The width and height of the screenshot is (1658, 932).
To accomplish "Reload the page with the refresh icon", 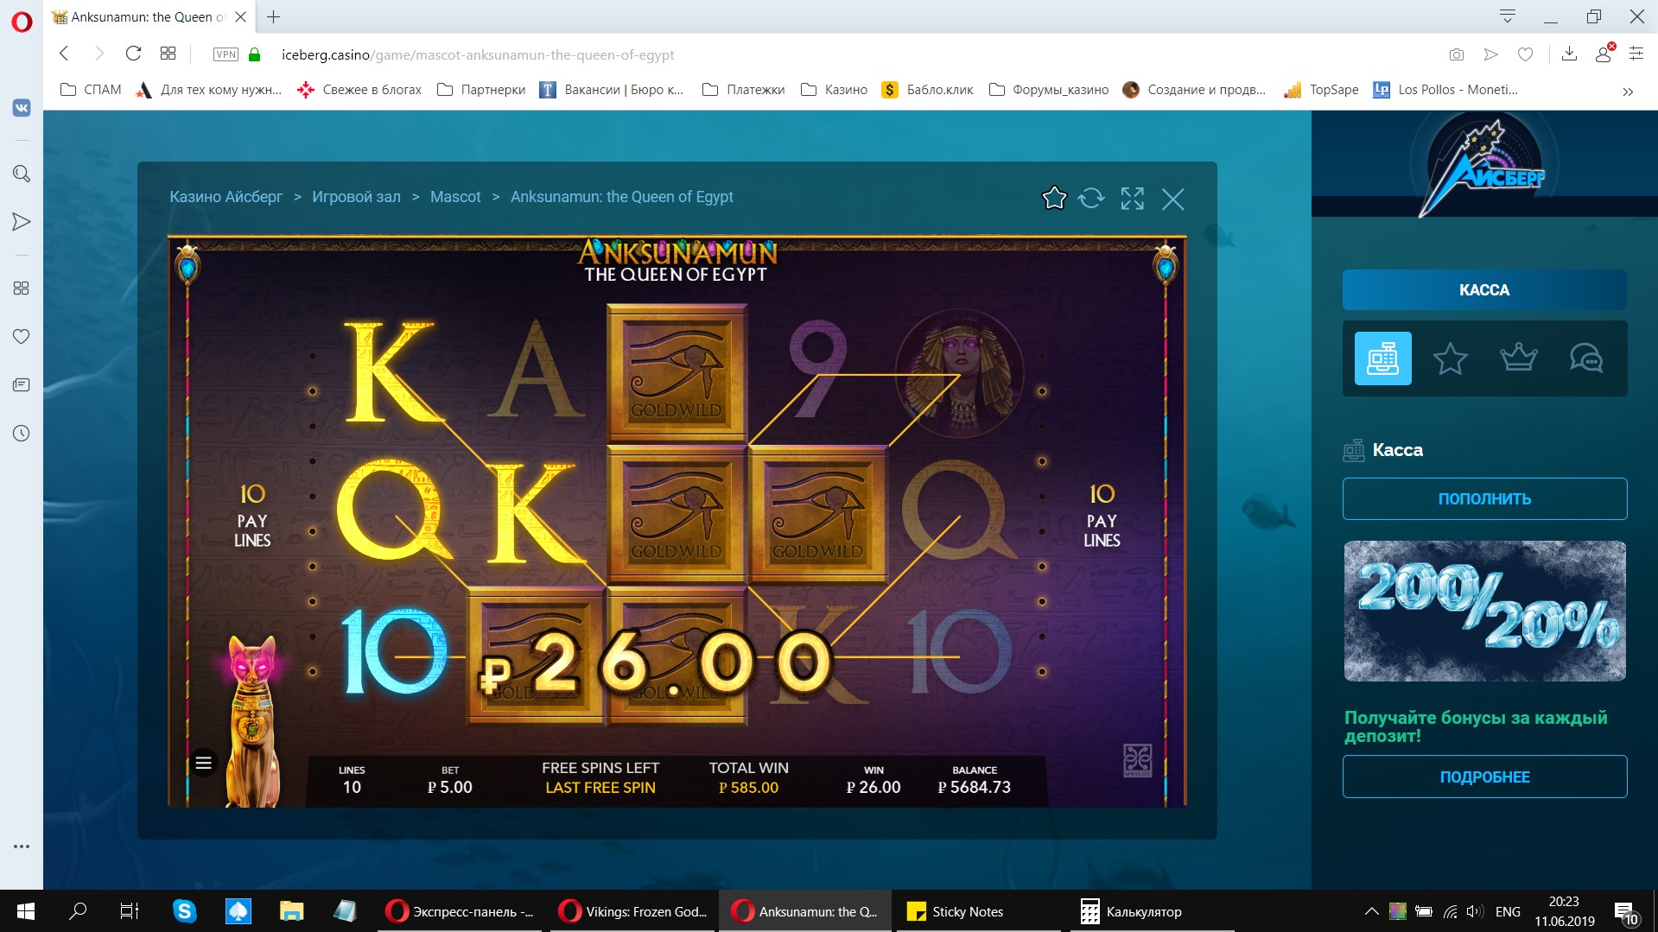I will 133,54.
